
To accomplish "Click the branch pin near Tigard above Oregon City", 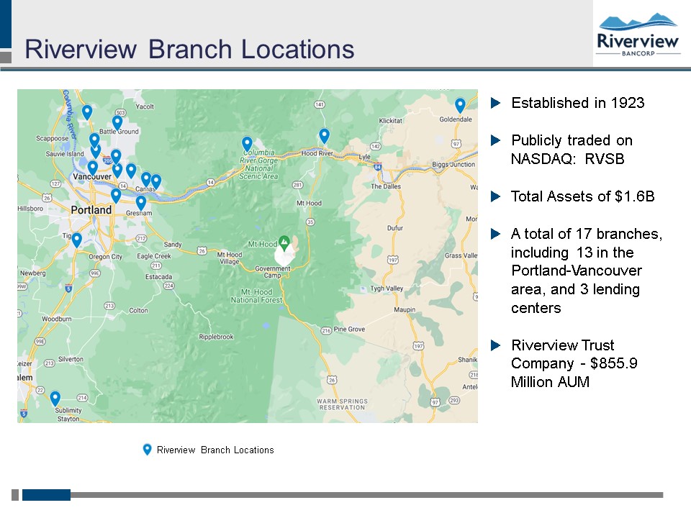I will tap(77, 240).
